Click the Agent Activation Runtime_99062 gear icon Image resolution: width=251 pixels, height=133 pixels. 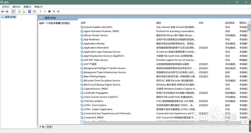82,31
